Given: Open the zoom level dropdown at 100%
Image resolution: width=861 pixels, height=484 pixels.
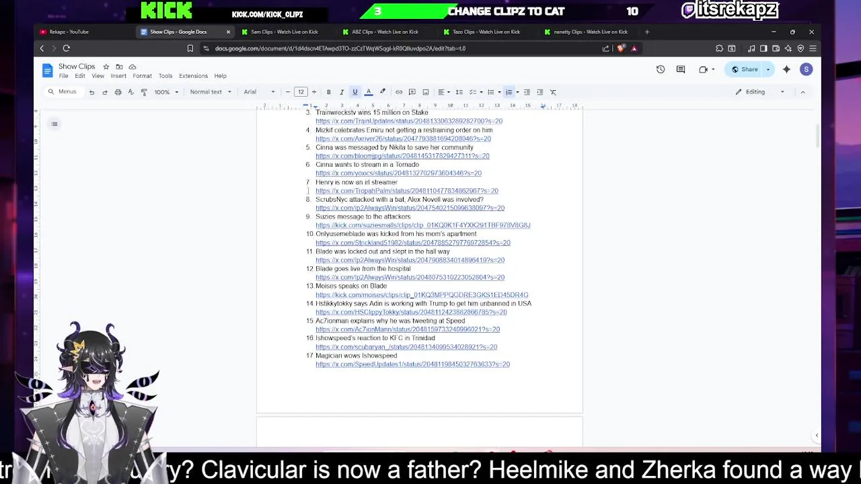Looking at the screenshot, I should pos(166,92).
